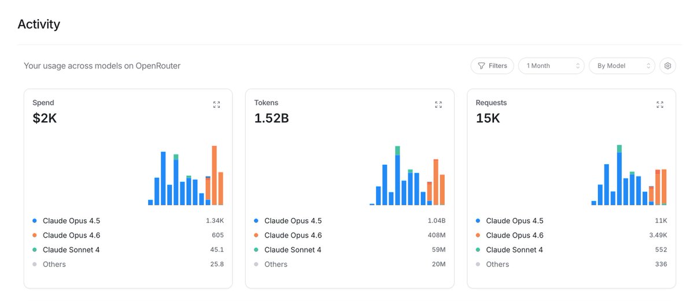
Task: Select Claude Opus 4.5 in Spend legend
Action: coord(71,221)
